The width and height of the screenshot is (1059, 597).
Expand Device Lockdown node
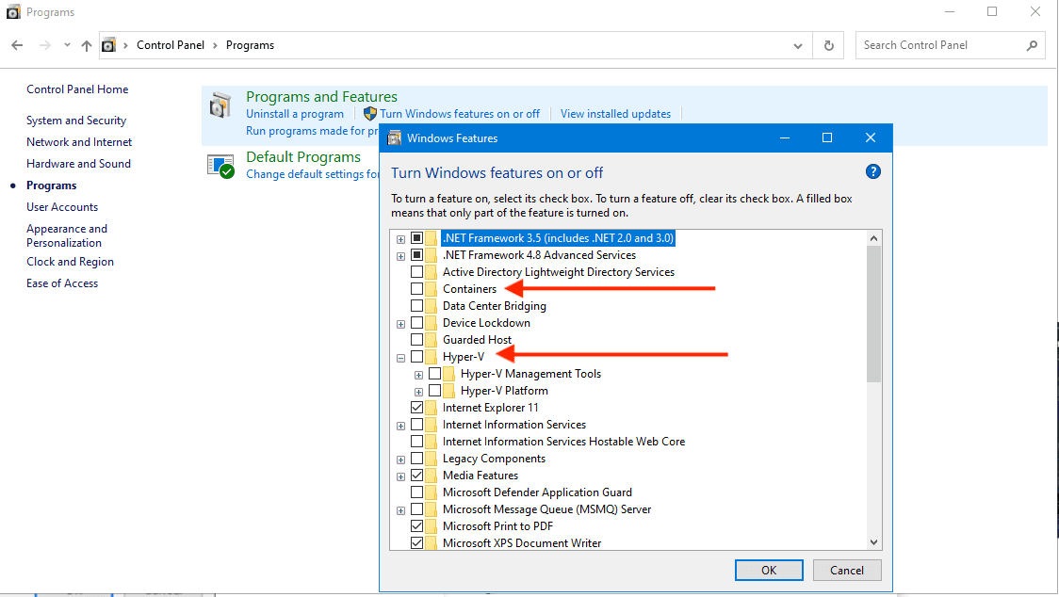coord(400,324)
